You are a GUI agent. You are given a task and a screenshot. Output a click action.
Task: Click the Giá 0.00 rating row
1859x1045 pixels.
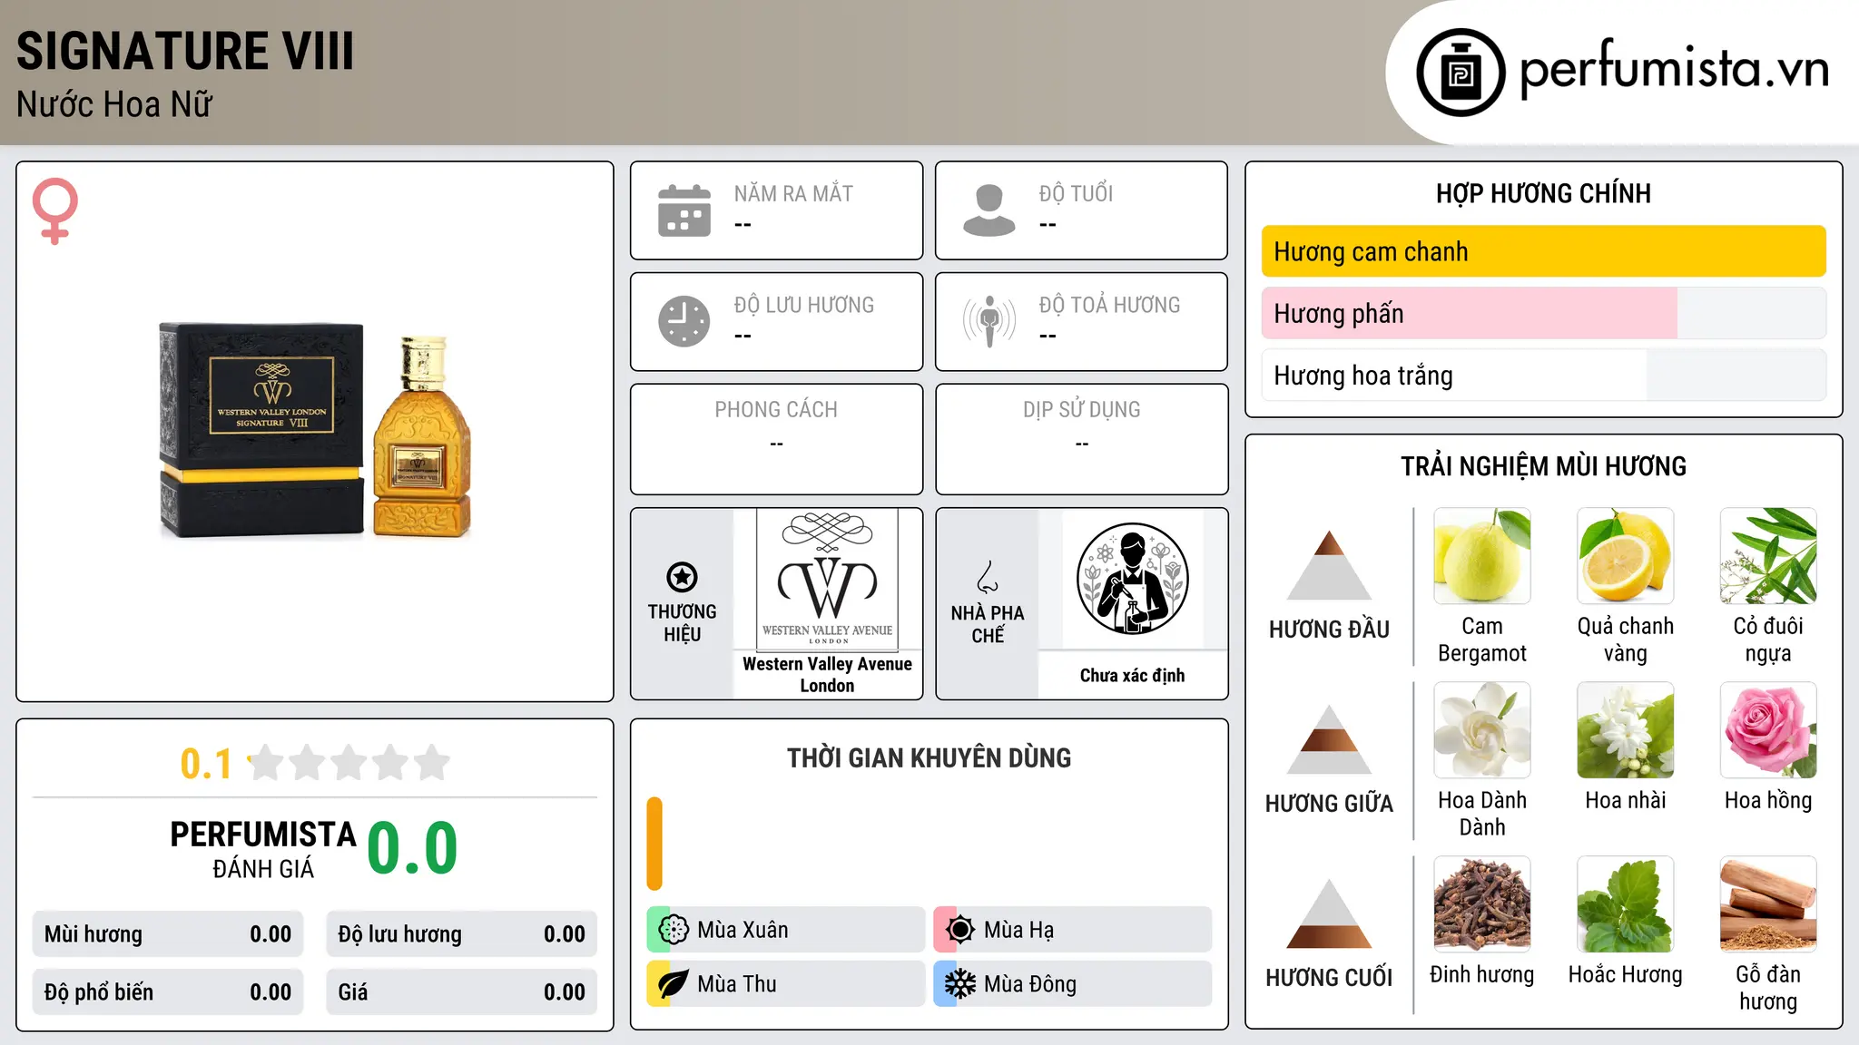[461, 991]
